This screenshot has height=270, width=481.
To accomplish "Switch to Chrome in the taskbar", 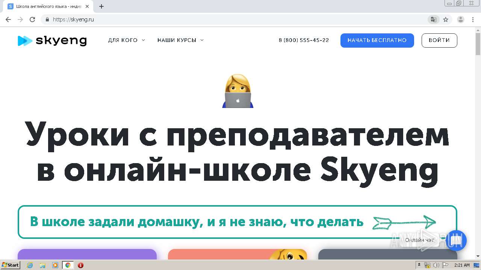I will [x=68, y=265].
